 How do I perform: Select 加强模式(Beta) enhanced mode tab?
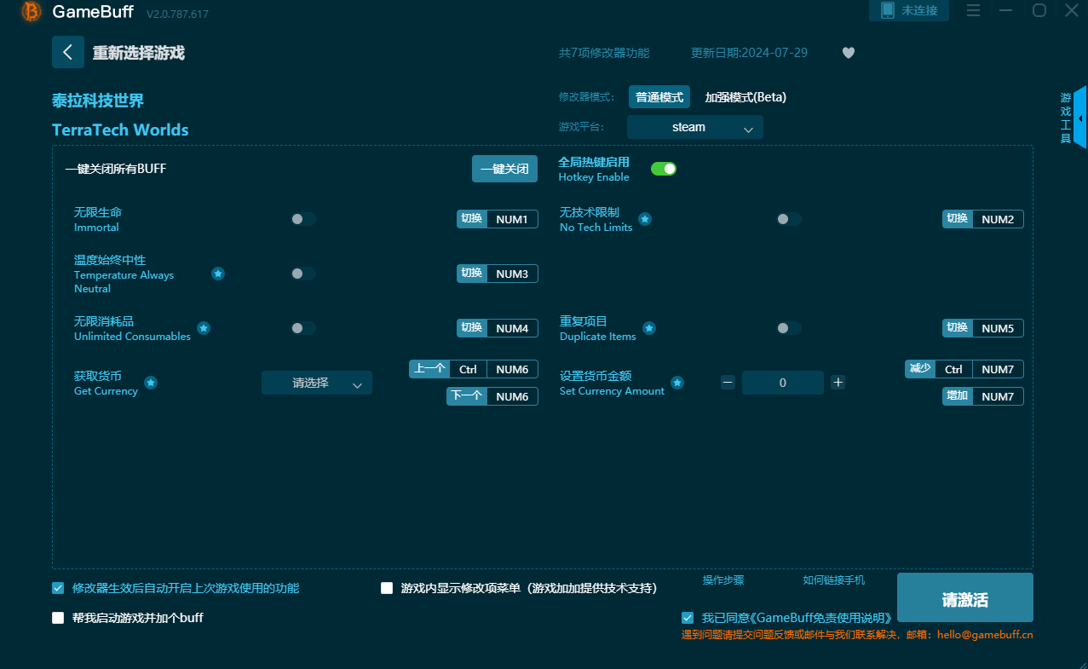745,97
